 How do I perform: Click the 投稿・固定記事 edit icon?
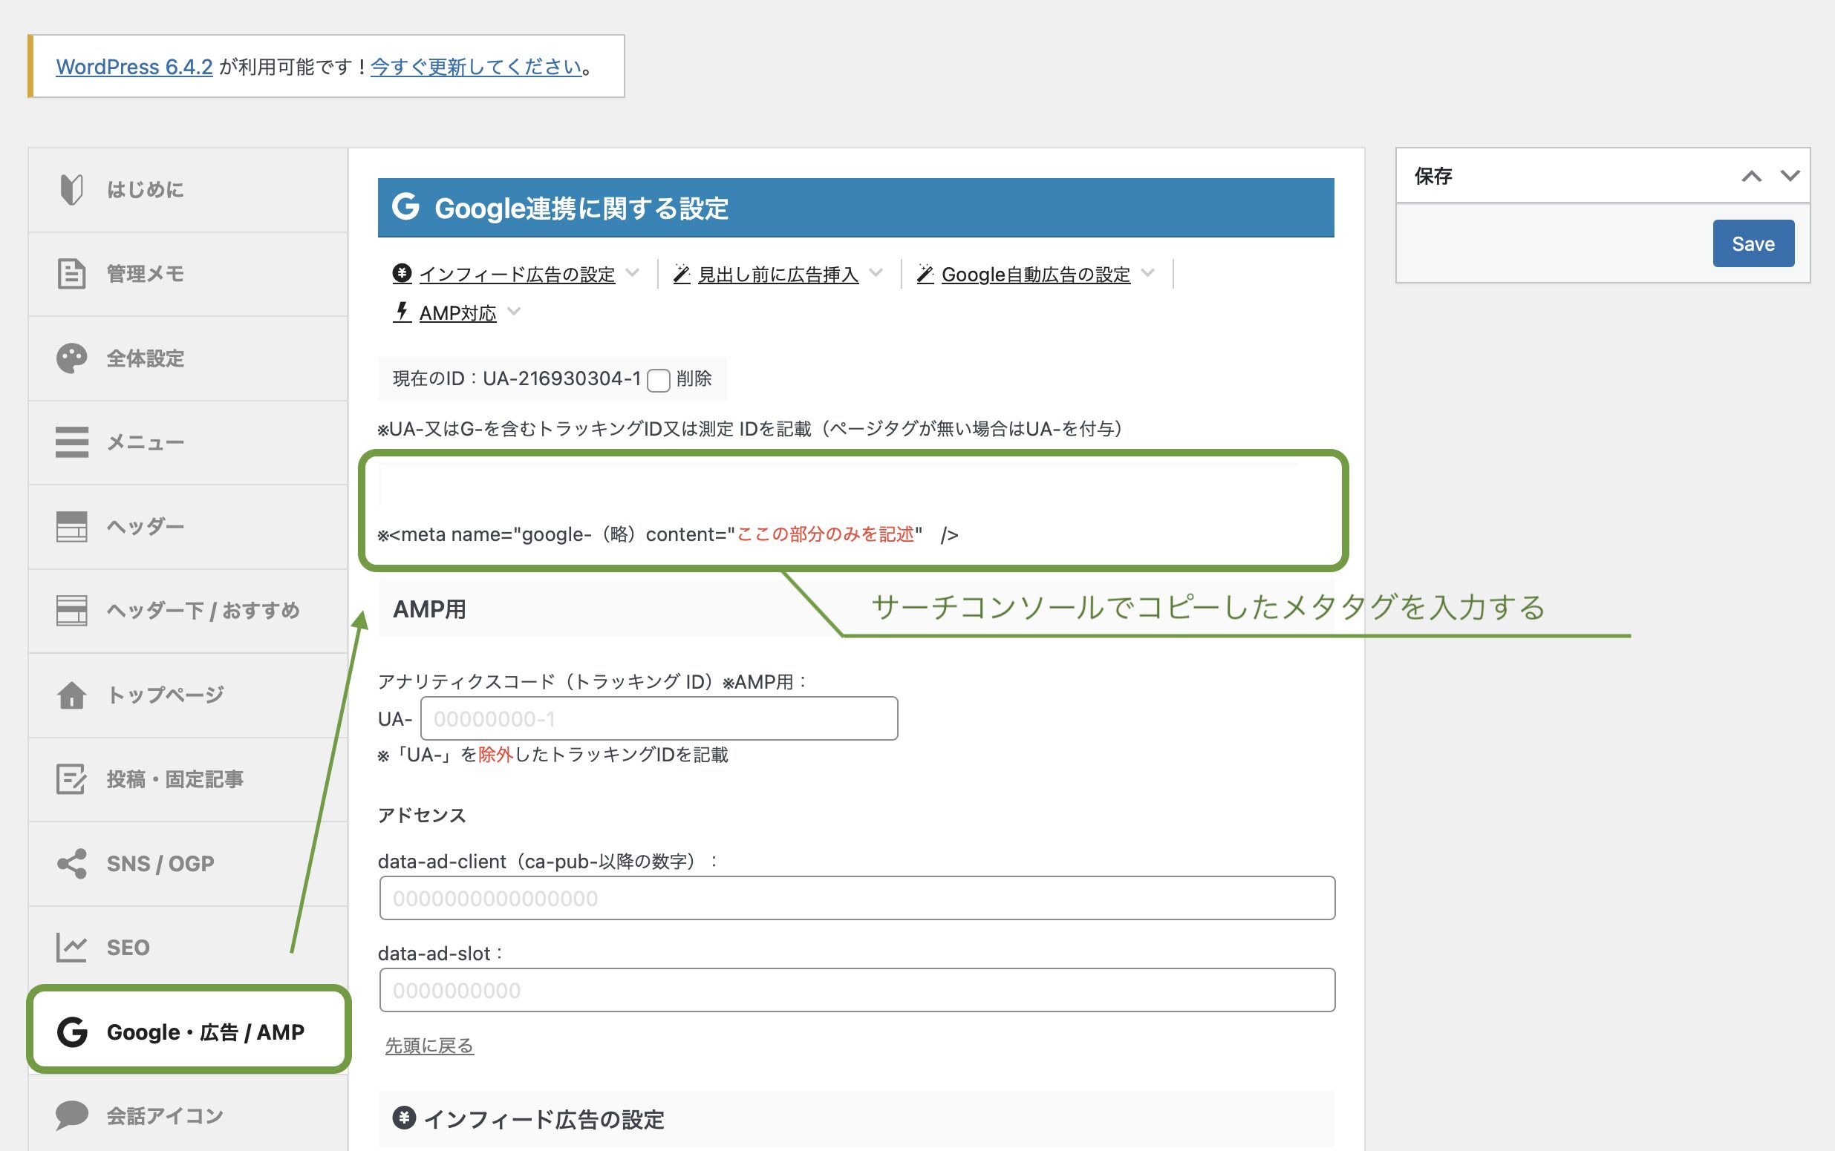tap(71, 779)
